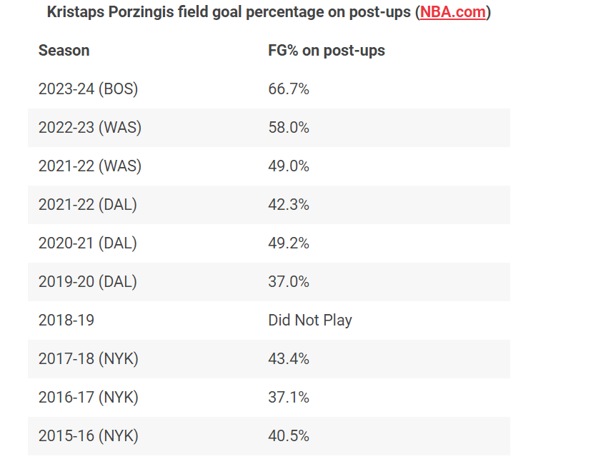
Task: Click the 66.7% value
Action: (x=289, y=89)
